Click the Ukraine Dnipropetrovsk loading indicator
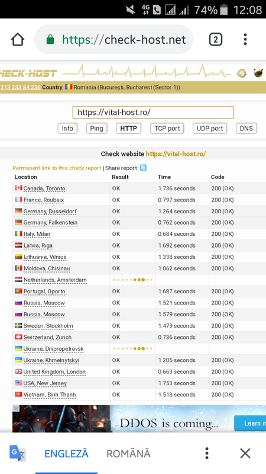 point(132,348)
